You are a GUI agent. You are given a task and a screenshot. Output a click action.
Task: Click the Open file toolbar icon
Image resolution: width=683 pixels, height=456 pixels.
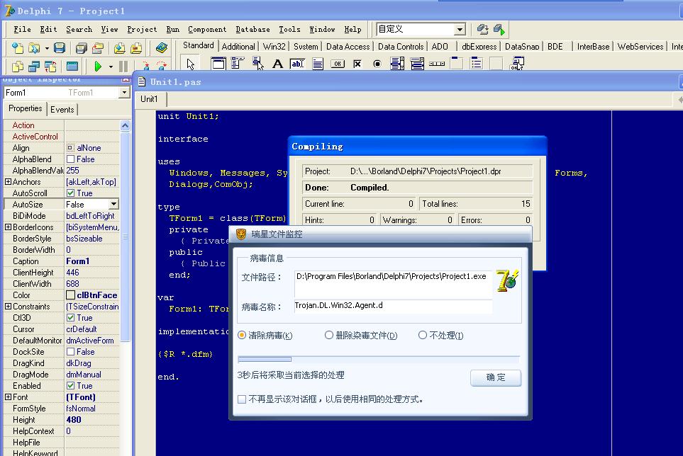pyautogui.click(x=34, y=48)
